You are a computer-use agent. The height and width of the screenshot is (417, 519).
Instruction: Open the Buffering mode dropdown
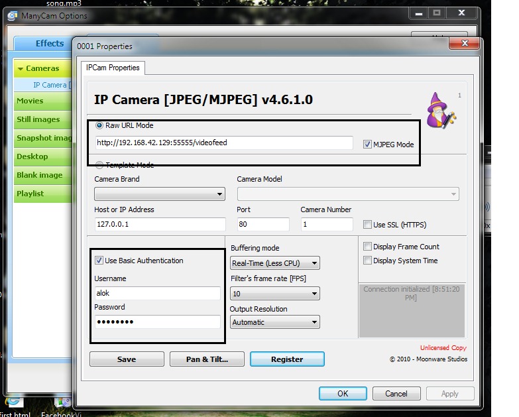coord(274,263)
